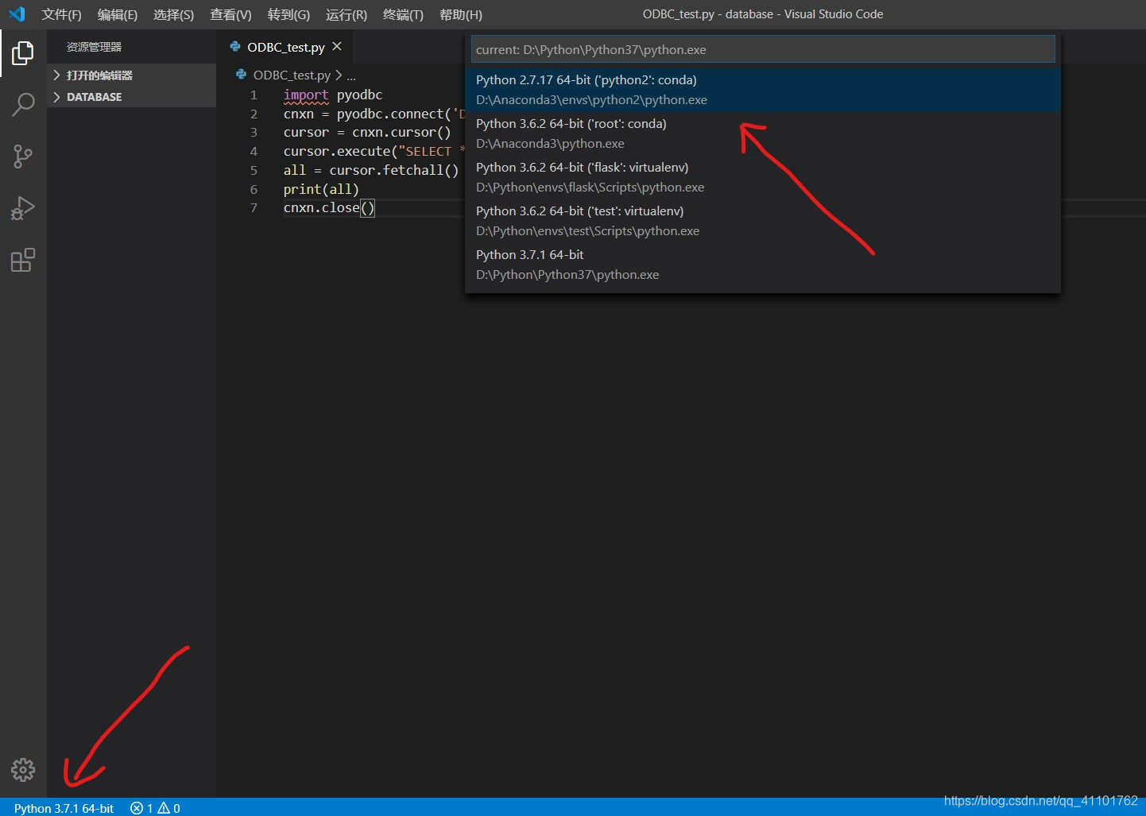Open the settings gear in the activity bar
Screen dimensions: 1146x816
[22, 770]
